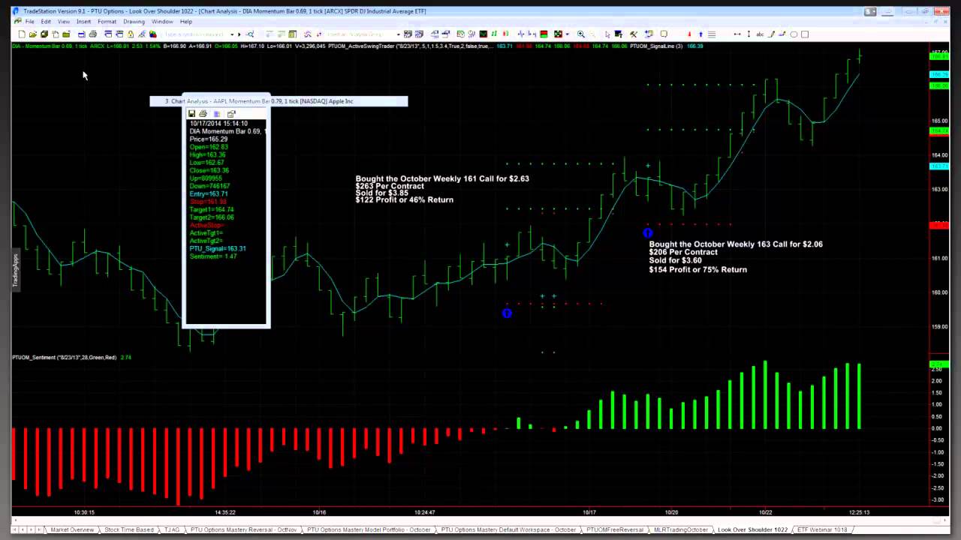This screenshot has width=961, height=540.
Task: Switch to PTU Options Mastery Model Portfolio tab
Action: click(369, 529)
